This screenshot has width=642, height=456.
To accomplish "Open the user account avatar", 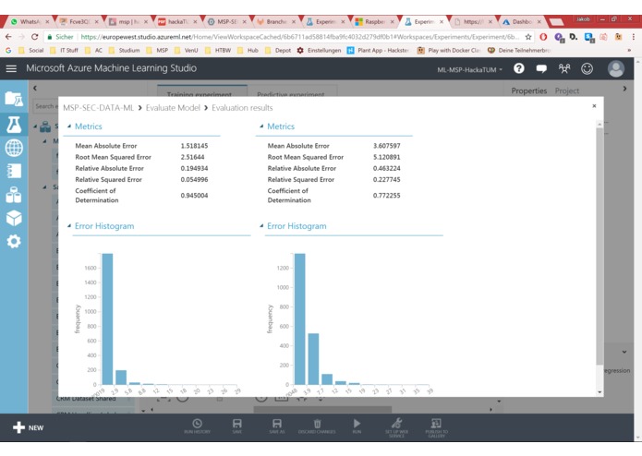I will click(616, 68).
